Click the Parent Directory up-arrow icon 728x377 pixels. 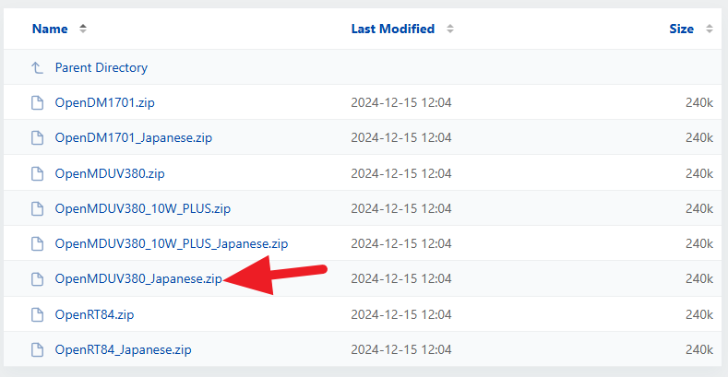tap(37, 67)
